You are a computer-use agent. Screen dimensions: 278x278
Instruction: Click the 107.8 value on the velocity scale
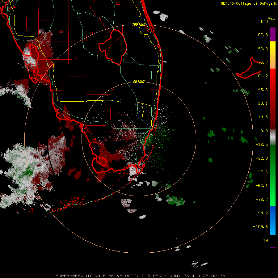[262, 35]
